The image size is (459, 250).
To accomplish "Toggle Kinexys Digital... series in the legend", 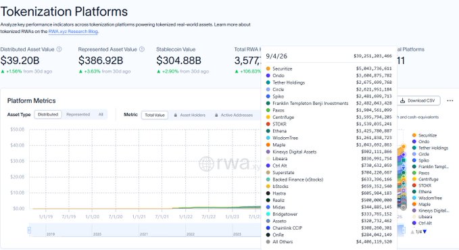I will tap(431, 211).
